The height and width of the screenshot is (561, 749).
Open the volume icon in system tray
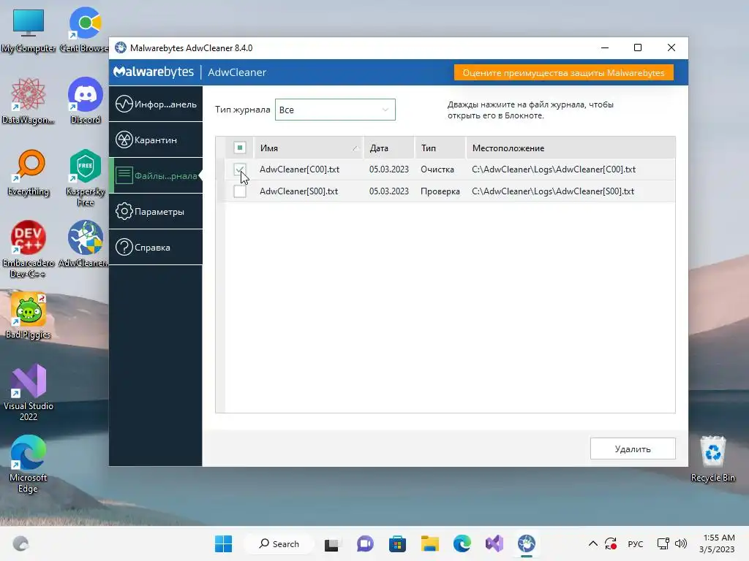click(681, 543)
